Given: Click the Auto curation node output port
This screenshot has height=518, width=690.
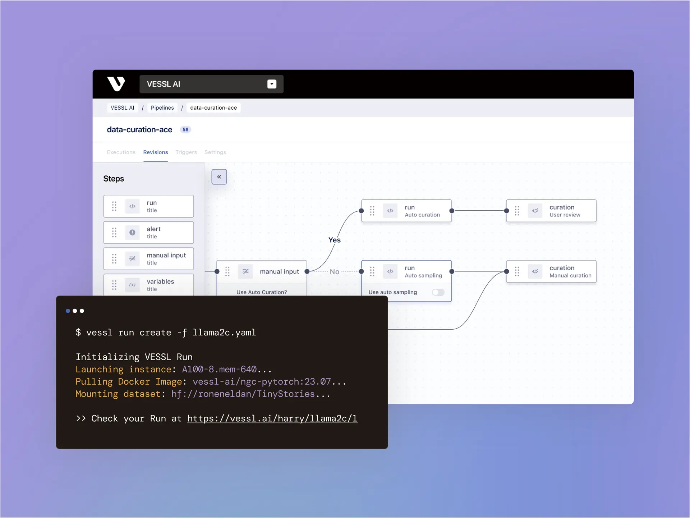Looking at the screenshot, I should [x=452, y=211].
